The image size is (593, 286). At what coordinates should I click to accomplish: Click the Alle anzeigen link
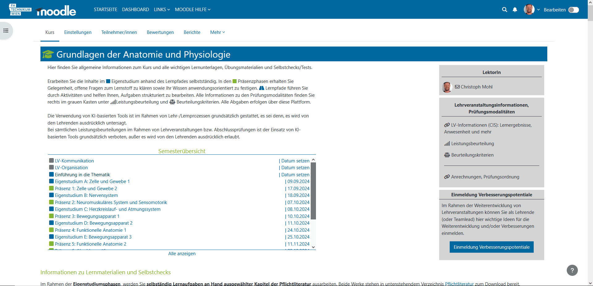[182, 254]
